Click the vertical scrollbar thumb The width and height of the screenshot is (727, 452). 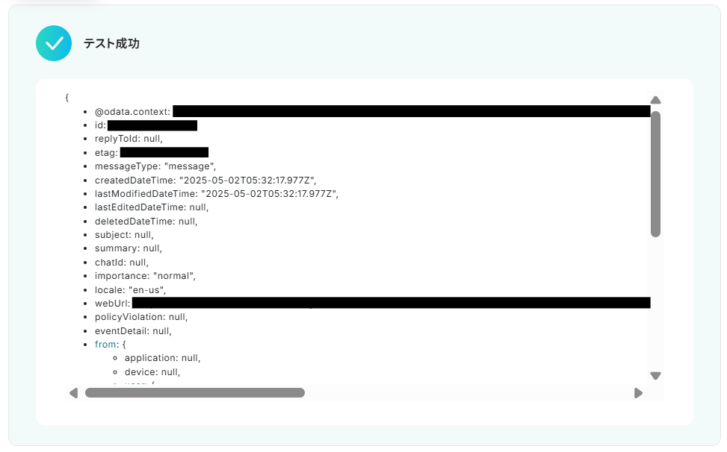point(655,174)
